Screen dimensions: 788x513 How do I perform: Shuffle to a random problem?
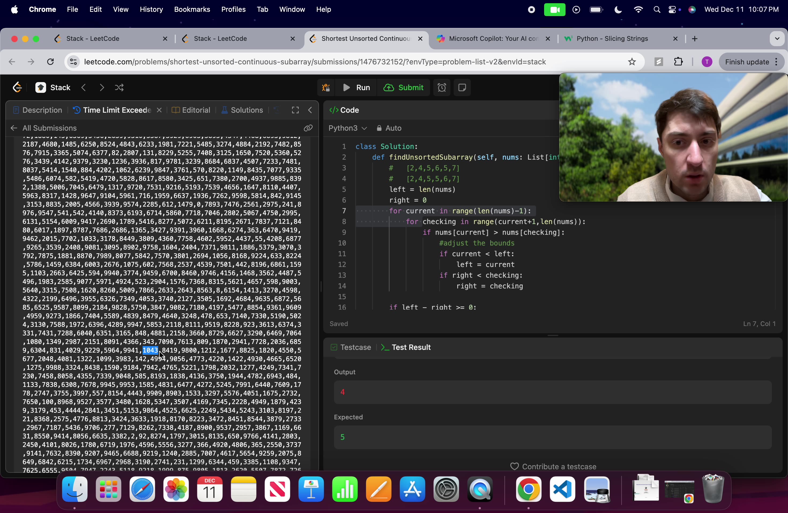coord(119,87)
